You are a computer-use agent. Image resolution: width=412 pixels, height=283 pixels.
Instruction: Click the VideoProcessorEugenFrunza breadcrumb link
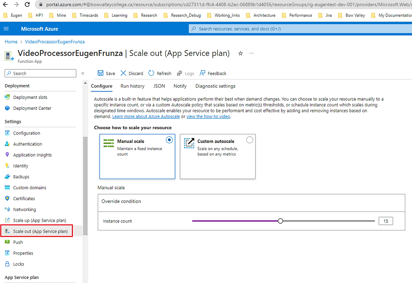(x=55, y=42)
